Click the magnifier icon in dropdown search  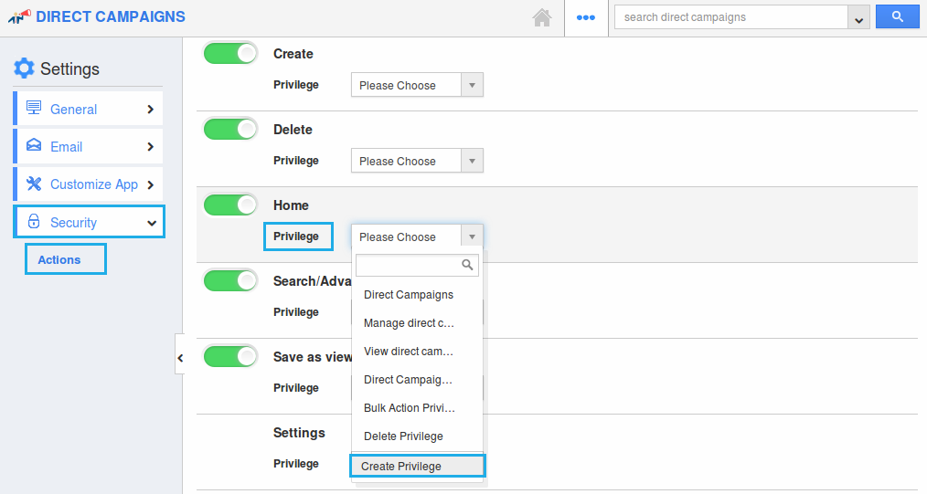[x=468, y=266]
